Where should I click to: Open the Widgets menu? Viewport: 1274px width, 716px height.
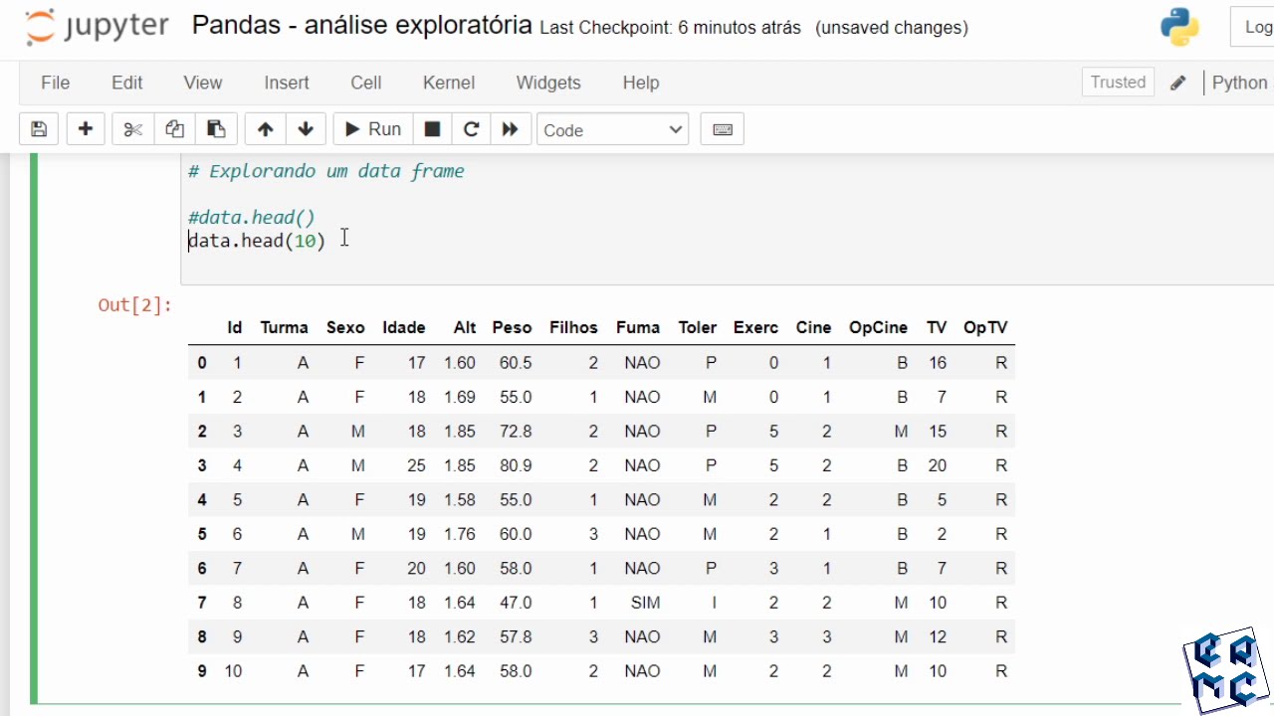point(548,83)
